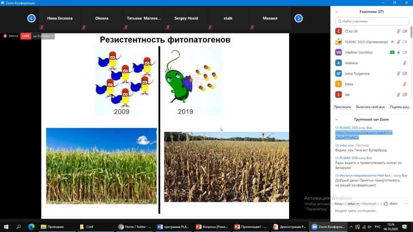Image resolution: width=413 pixels, height=232 pixels.
Task: Click taskbar volume icon
Action: (369, 227)
